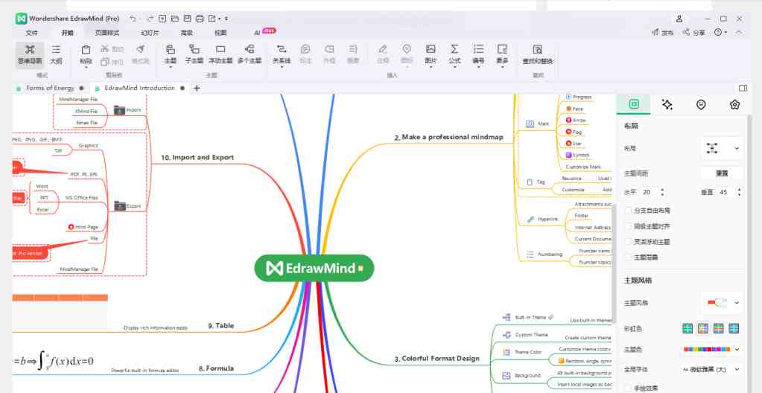The image size is (762, 393).
Task: Open 查找和替换 find and replace
Action: pos(538,53)
